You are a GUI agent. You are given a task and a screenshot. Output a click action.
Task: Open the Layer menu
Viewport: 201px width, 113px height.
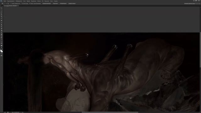(x=24, y=1)
